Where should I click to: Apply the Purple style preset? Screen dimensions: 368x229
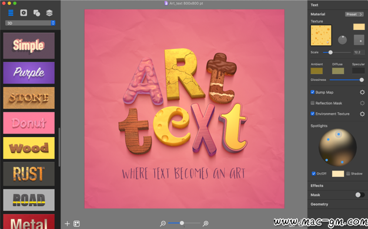[29, 73]
